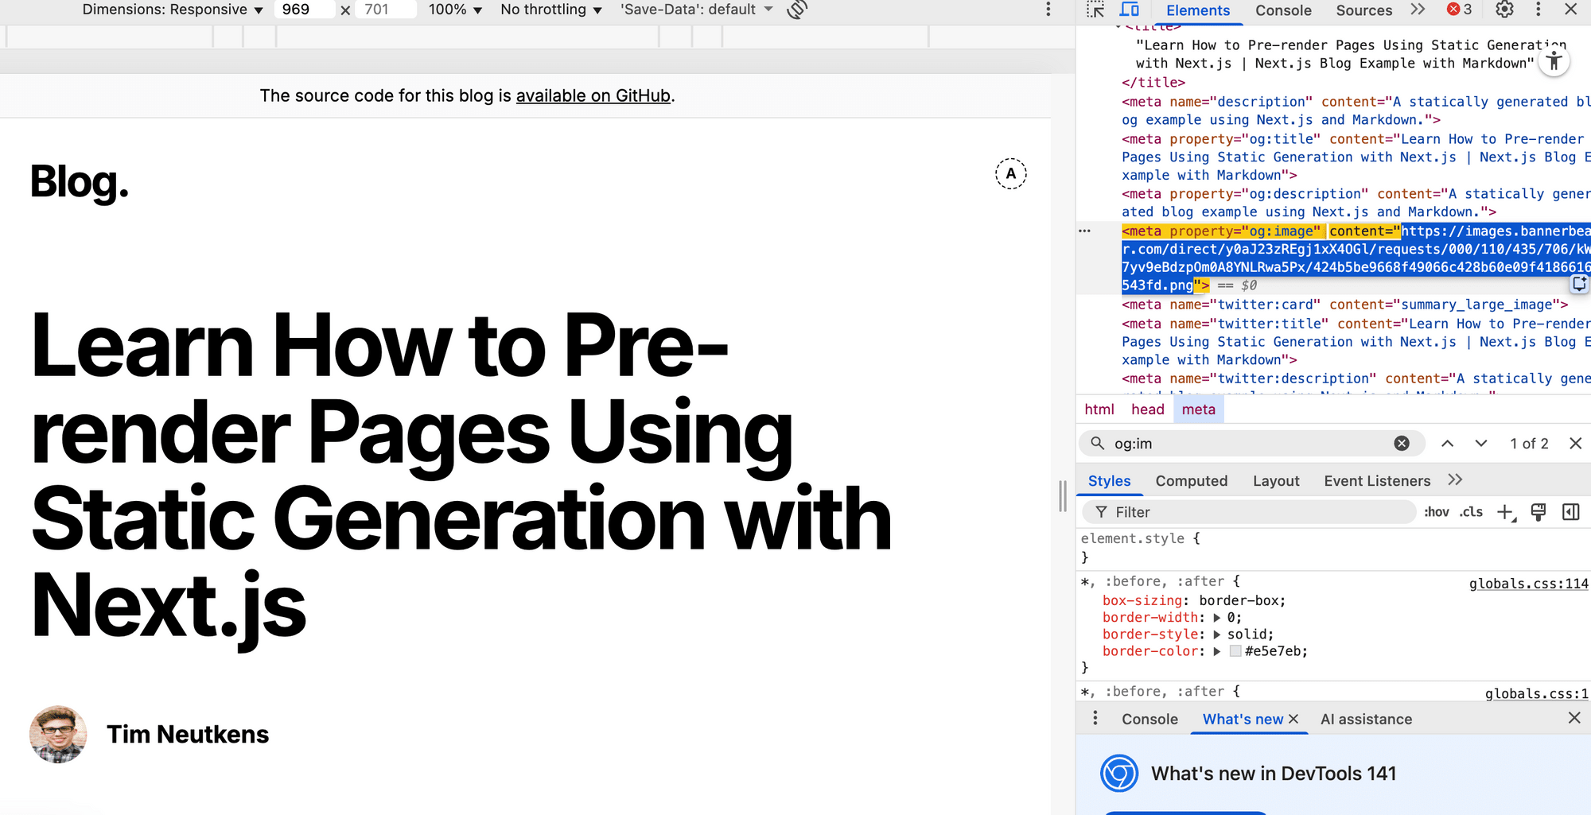Toggle computed styles sidebar pane icon

pos(1570,512)
